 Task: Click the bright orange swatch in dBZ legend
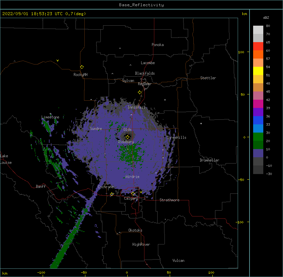[x=258, y=54]
